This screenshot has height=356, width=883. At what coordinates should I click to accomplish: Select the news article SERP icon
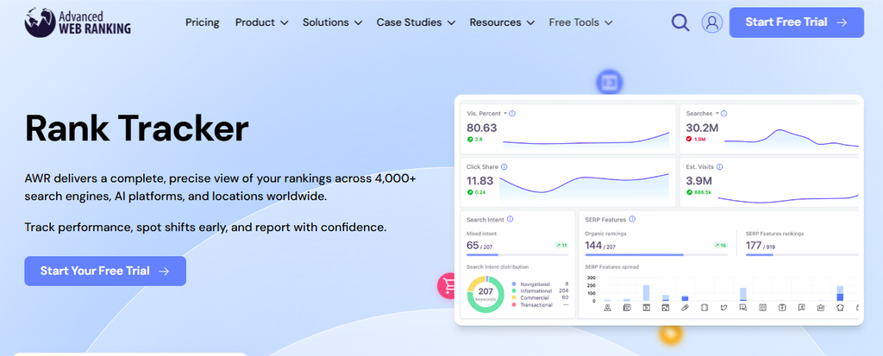628,308
